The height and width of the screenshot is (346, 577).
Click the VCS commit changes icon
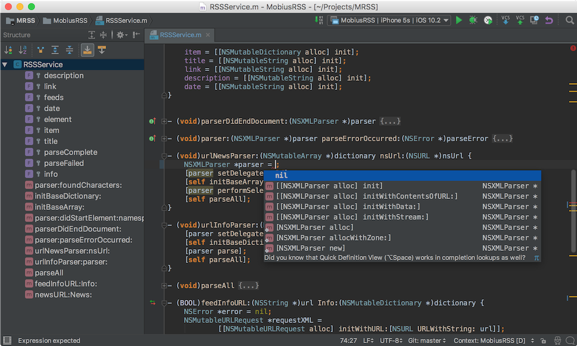520,20
